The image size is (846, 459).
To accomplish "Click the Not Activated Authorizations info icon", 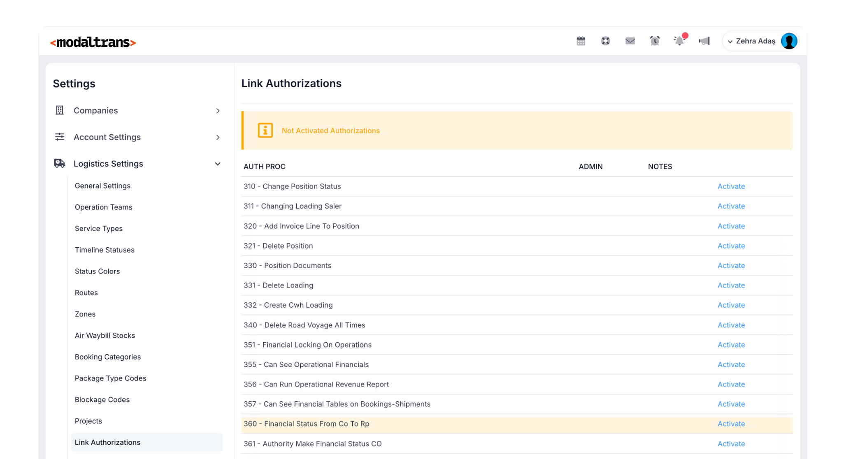I will coord(265,130).
